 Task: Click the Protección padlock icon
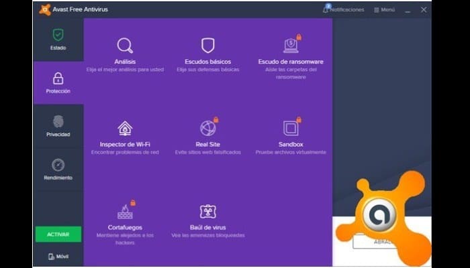pyautogui.click(x=58, y=78)
